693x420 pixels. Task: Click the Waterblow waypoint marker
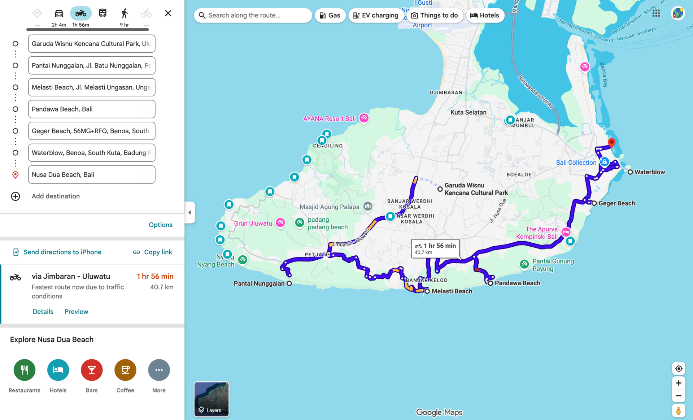pyautogui.click(x=630, y=172)
